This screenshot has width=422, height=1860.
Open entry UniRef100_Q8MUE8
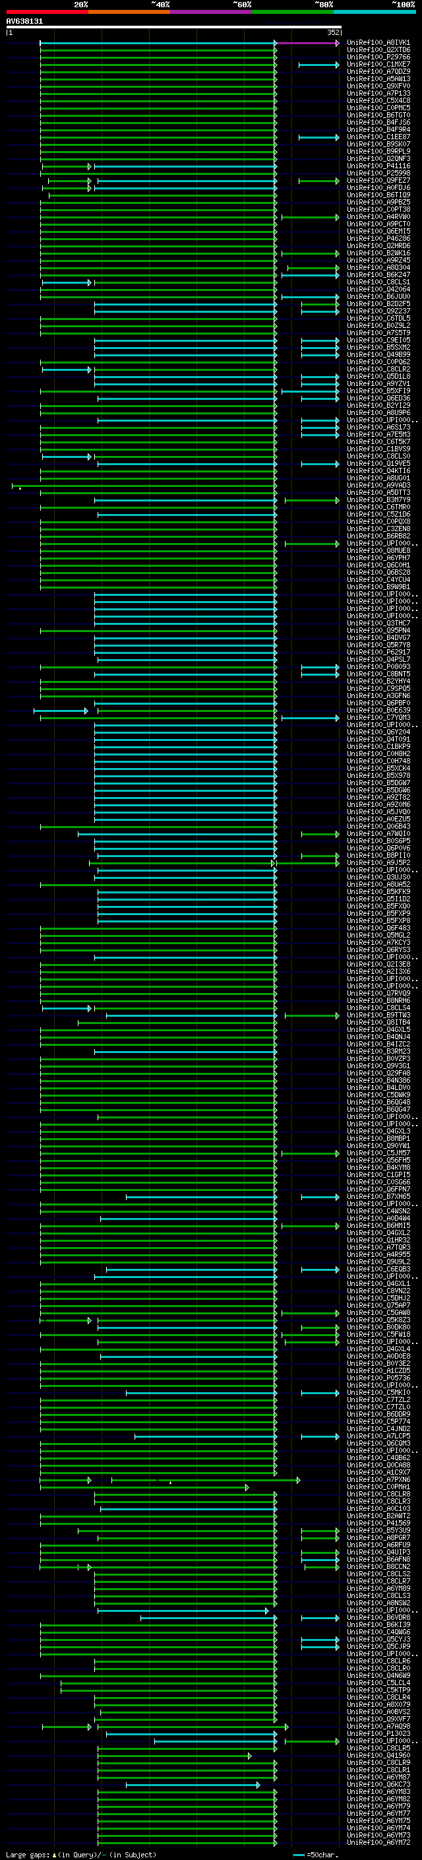click(378, 551)
